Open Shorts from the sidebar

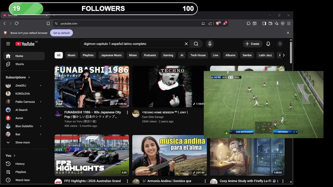tap(24, 64)
